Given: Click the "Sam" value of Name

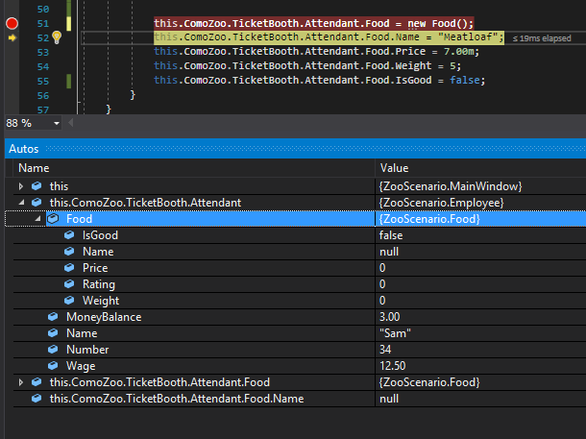Looking at the screenshot, I should (395, 333).
